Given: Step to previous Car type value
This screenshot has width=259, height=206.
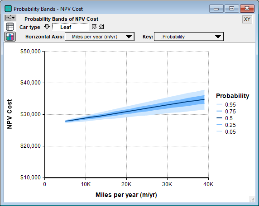Looking at the screenshot, I should pos(94,27).
